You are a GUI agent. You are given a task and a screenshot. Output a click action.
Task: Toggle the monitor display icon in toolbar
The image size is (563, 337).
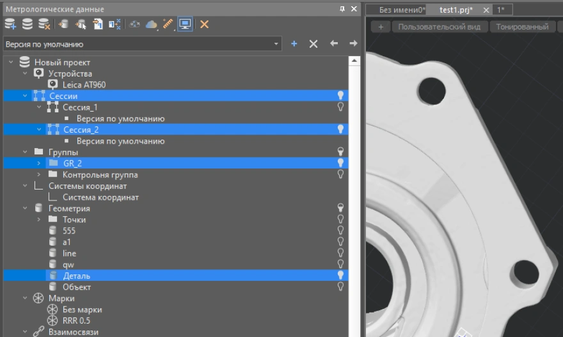pos(186,24)
